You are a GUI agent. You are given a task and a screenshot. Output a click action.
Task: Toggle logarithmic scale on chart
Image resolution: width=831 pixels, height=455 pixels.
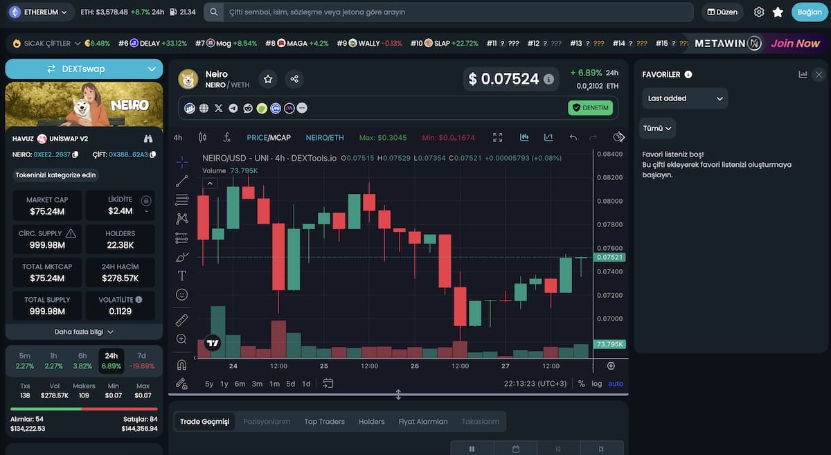pos(597,384)
